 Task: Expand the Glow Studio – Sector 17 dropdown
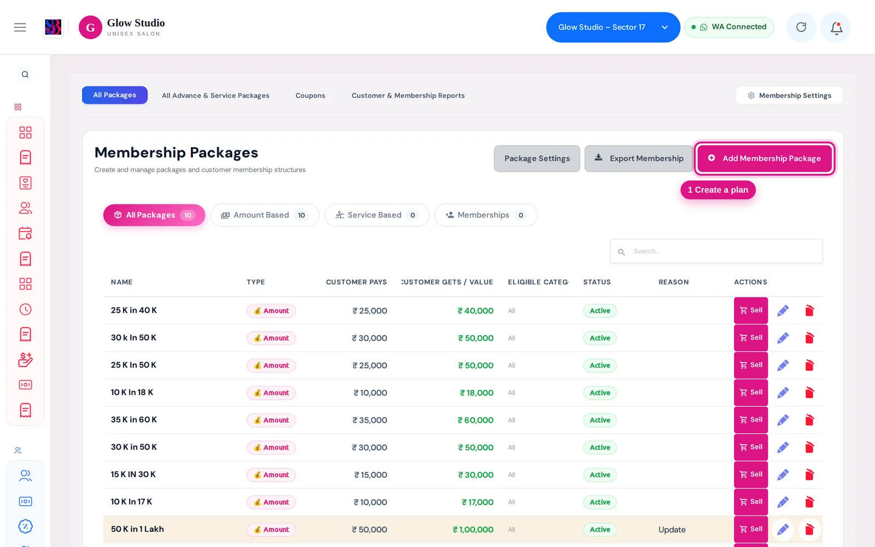pos(613,27)
